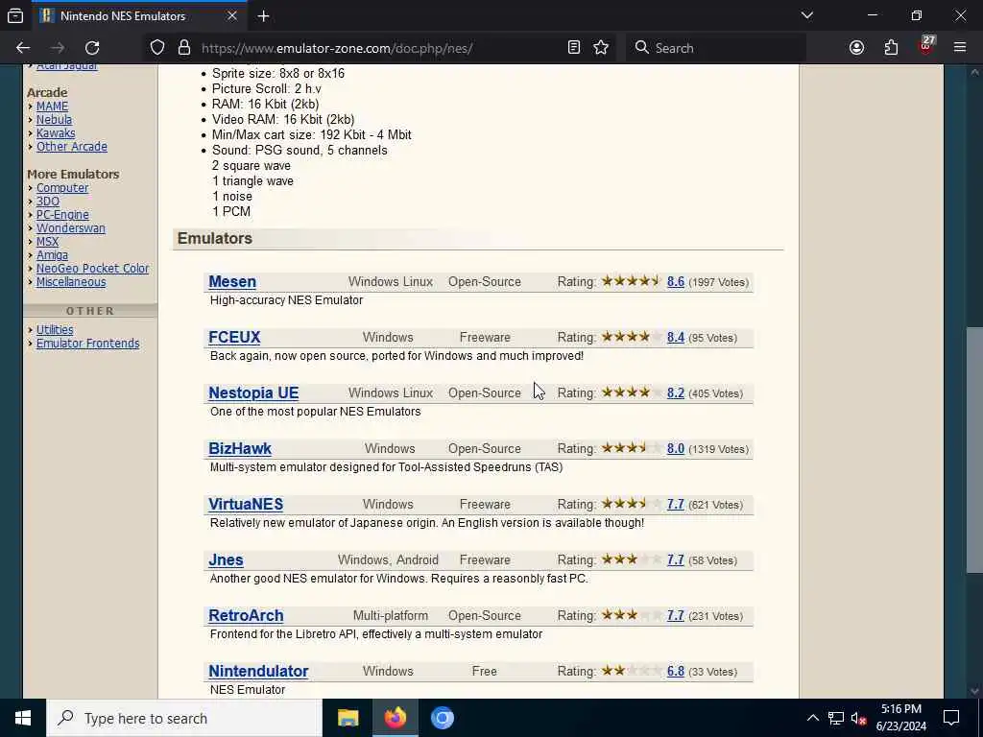Show site security padlock info

point(184,48)
